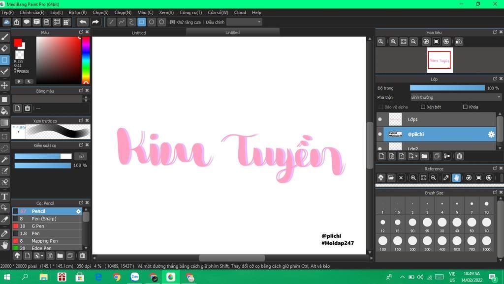
Task: Open the Lớp(L) menu
Action: tap(57, 12)
